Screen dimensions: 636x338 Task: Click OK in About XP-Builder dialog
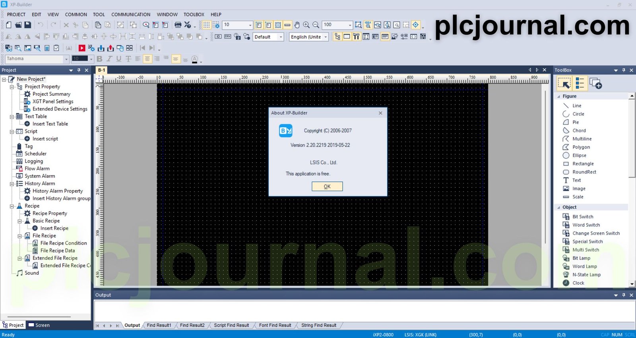pos(327,186)
